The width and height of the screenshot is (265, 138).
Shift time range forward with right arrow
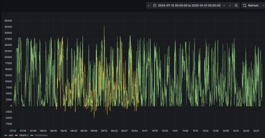tap(230, 5)
